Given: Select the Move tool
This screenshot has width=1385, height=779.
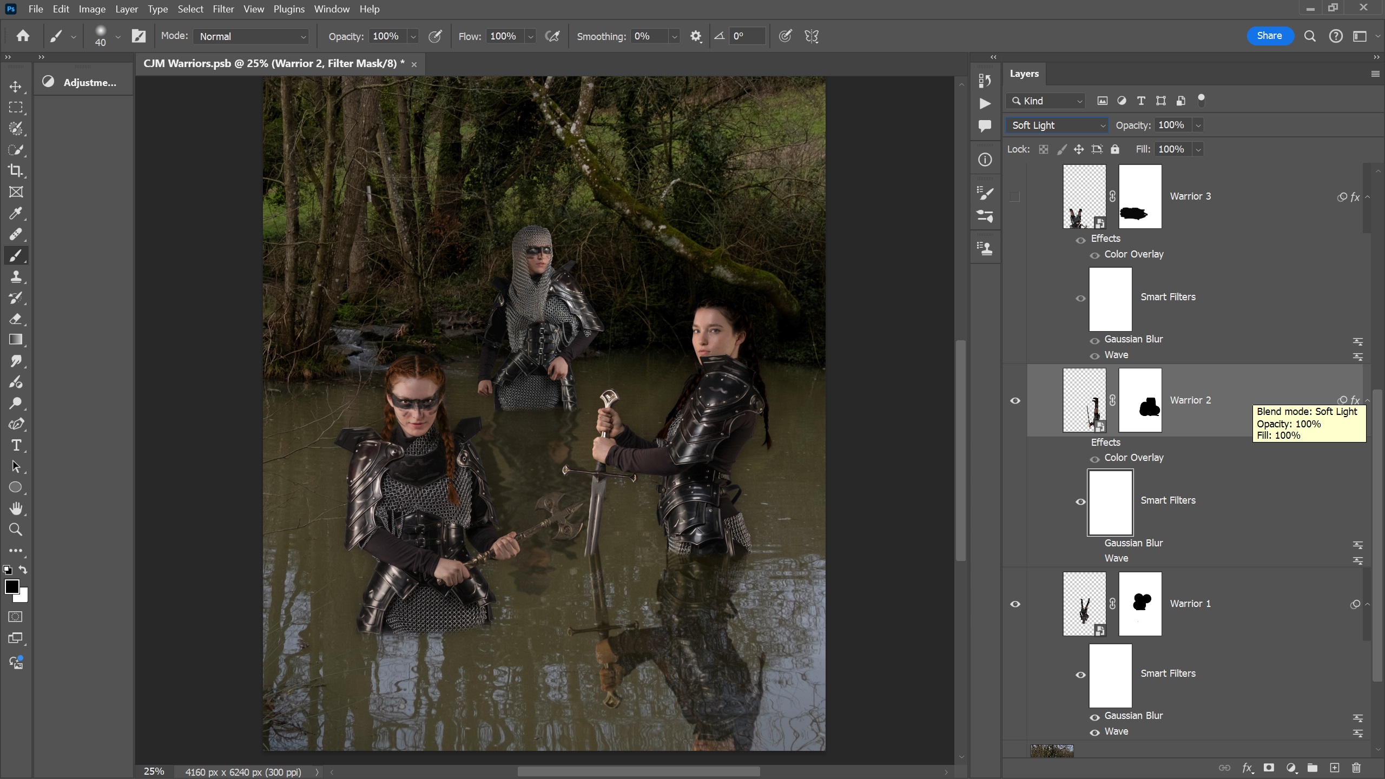Looking at the screenshot, I should pos(16,87).
